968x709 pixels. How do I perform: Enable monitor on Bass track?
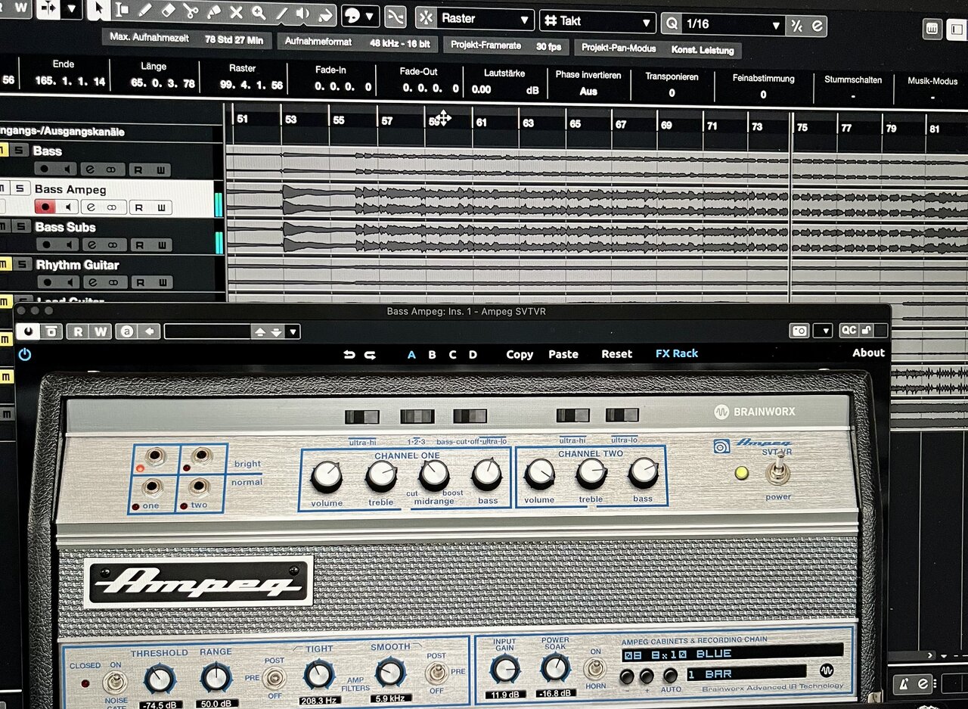67,169
